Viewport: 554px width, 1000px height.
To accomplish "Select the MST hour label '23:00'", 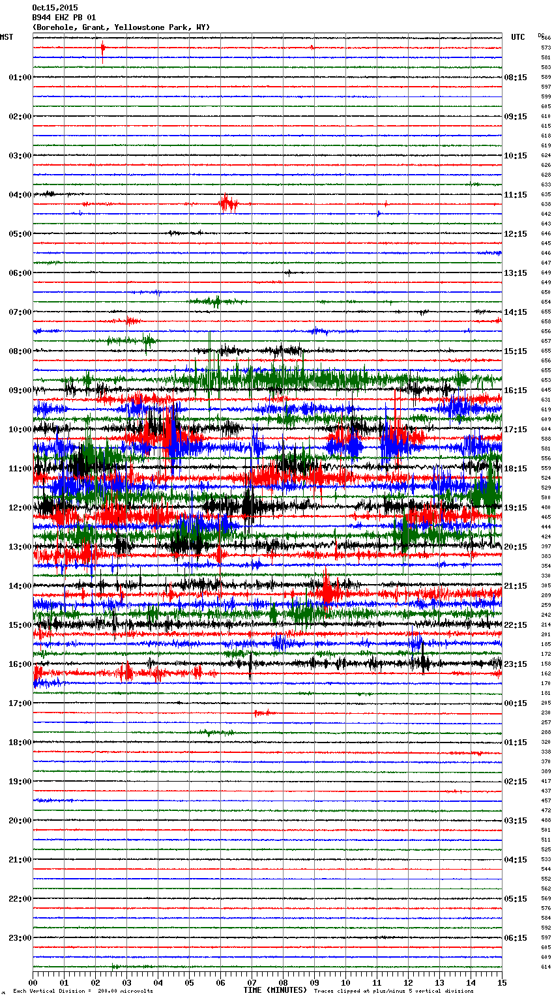I will point(20,938).
